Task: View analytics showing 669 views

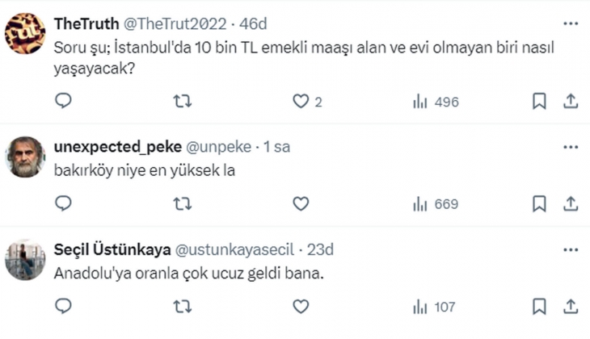Action: tap(435, 204)
